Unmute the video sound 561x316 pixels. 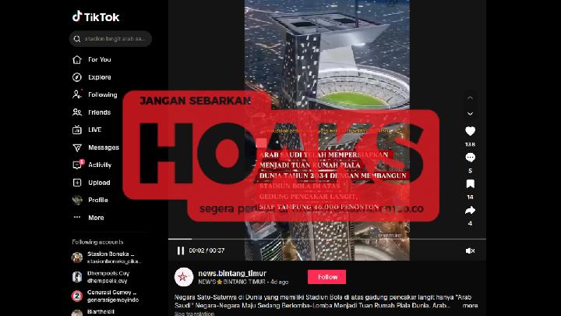coord(470,250)
